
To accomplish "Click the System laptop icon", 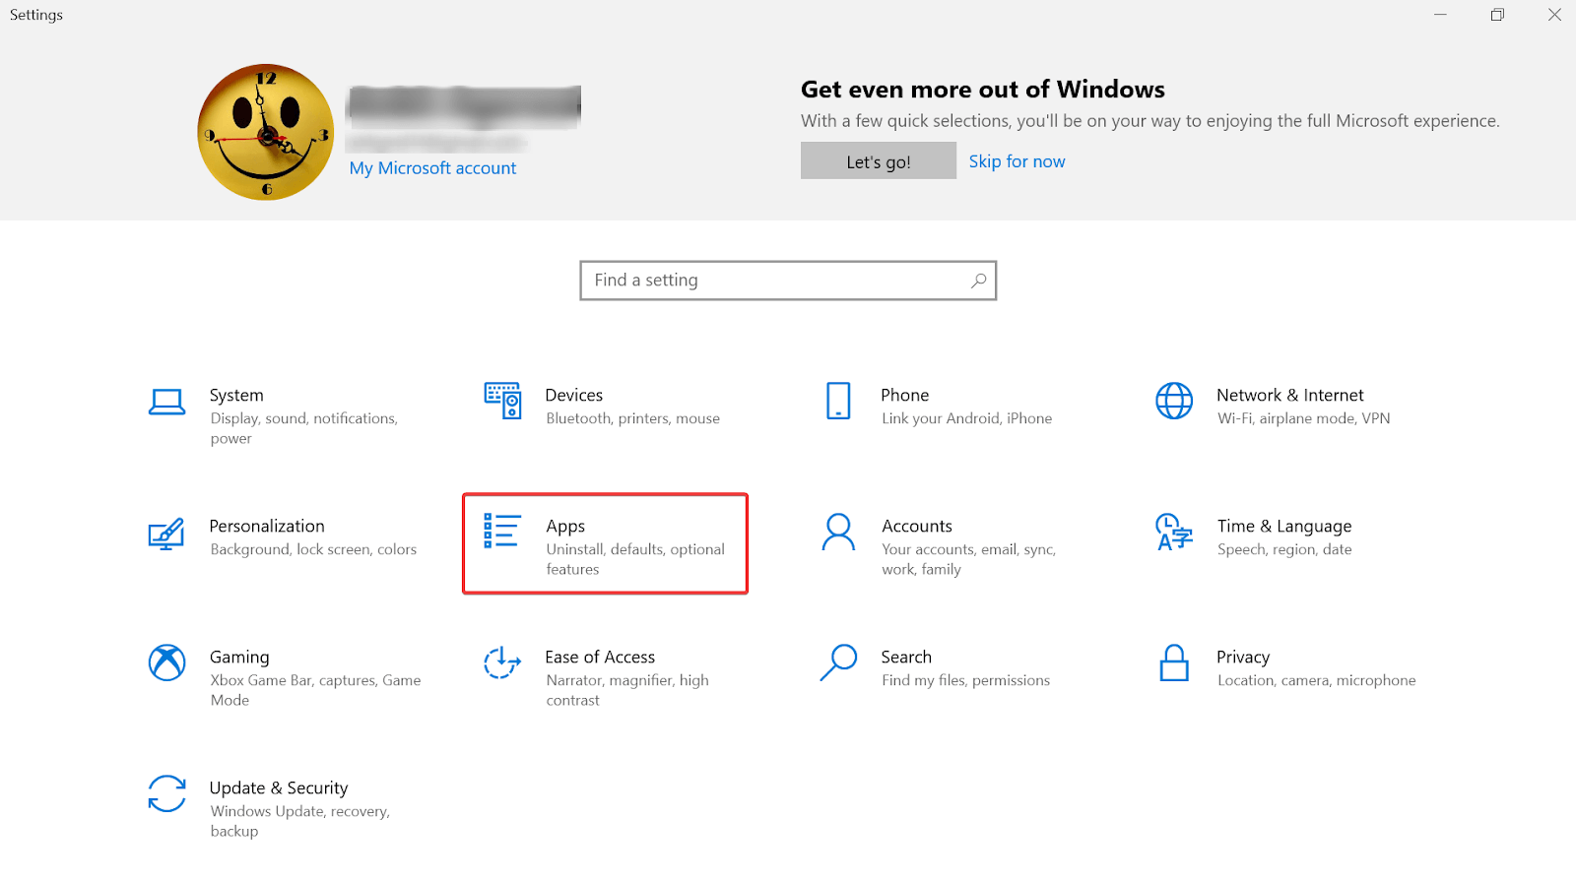I will pyautogui.click(x=166, y=402).
